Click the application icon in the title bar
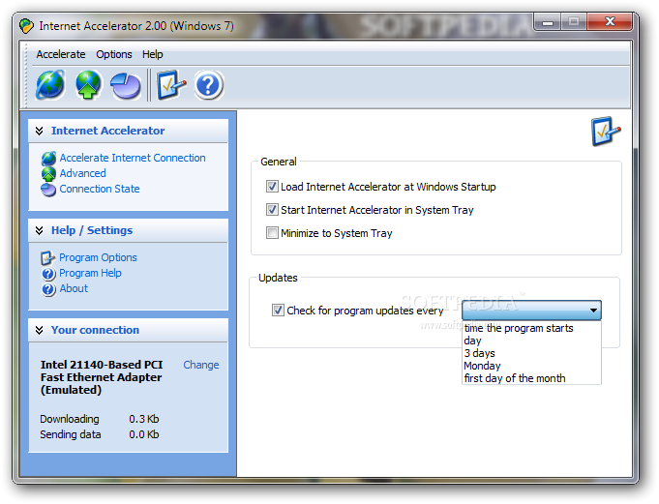The height and width of the screenshot is (504, 659). (26, 26)
